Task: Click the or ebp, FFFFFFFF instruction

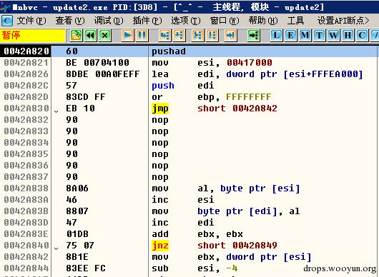Action: coord(211,97)
